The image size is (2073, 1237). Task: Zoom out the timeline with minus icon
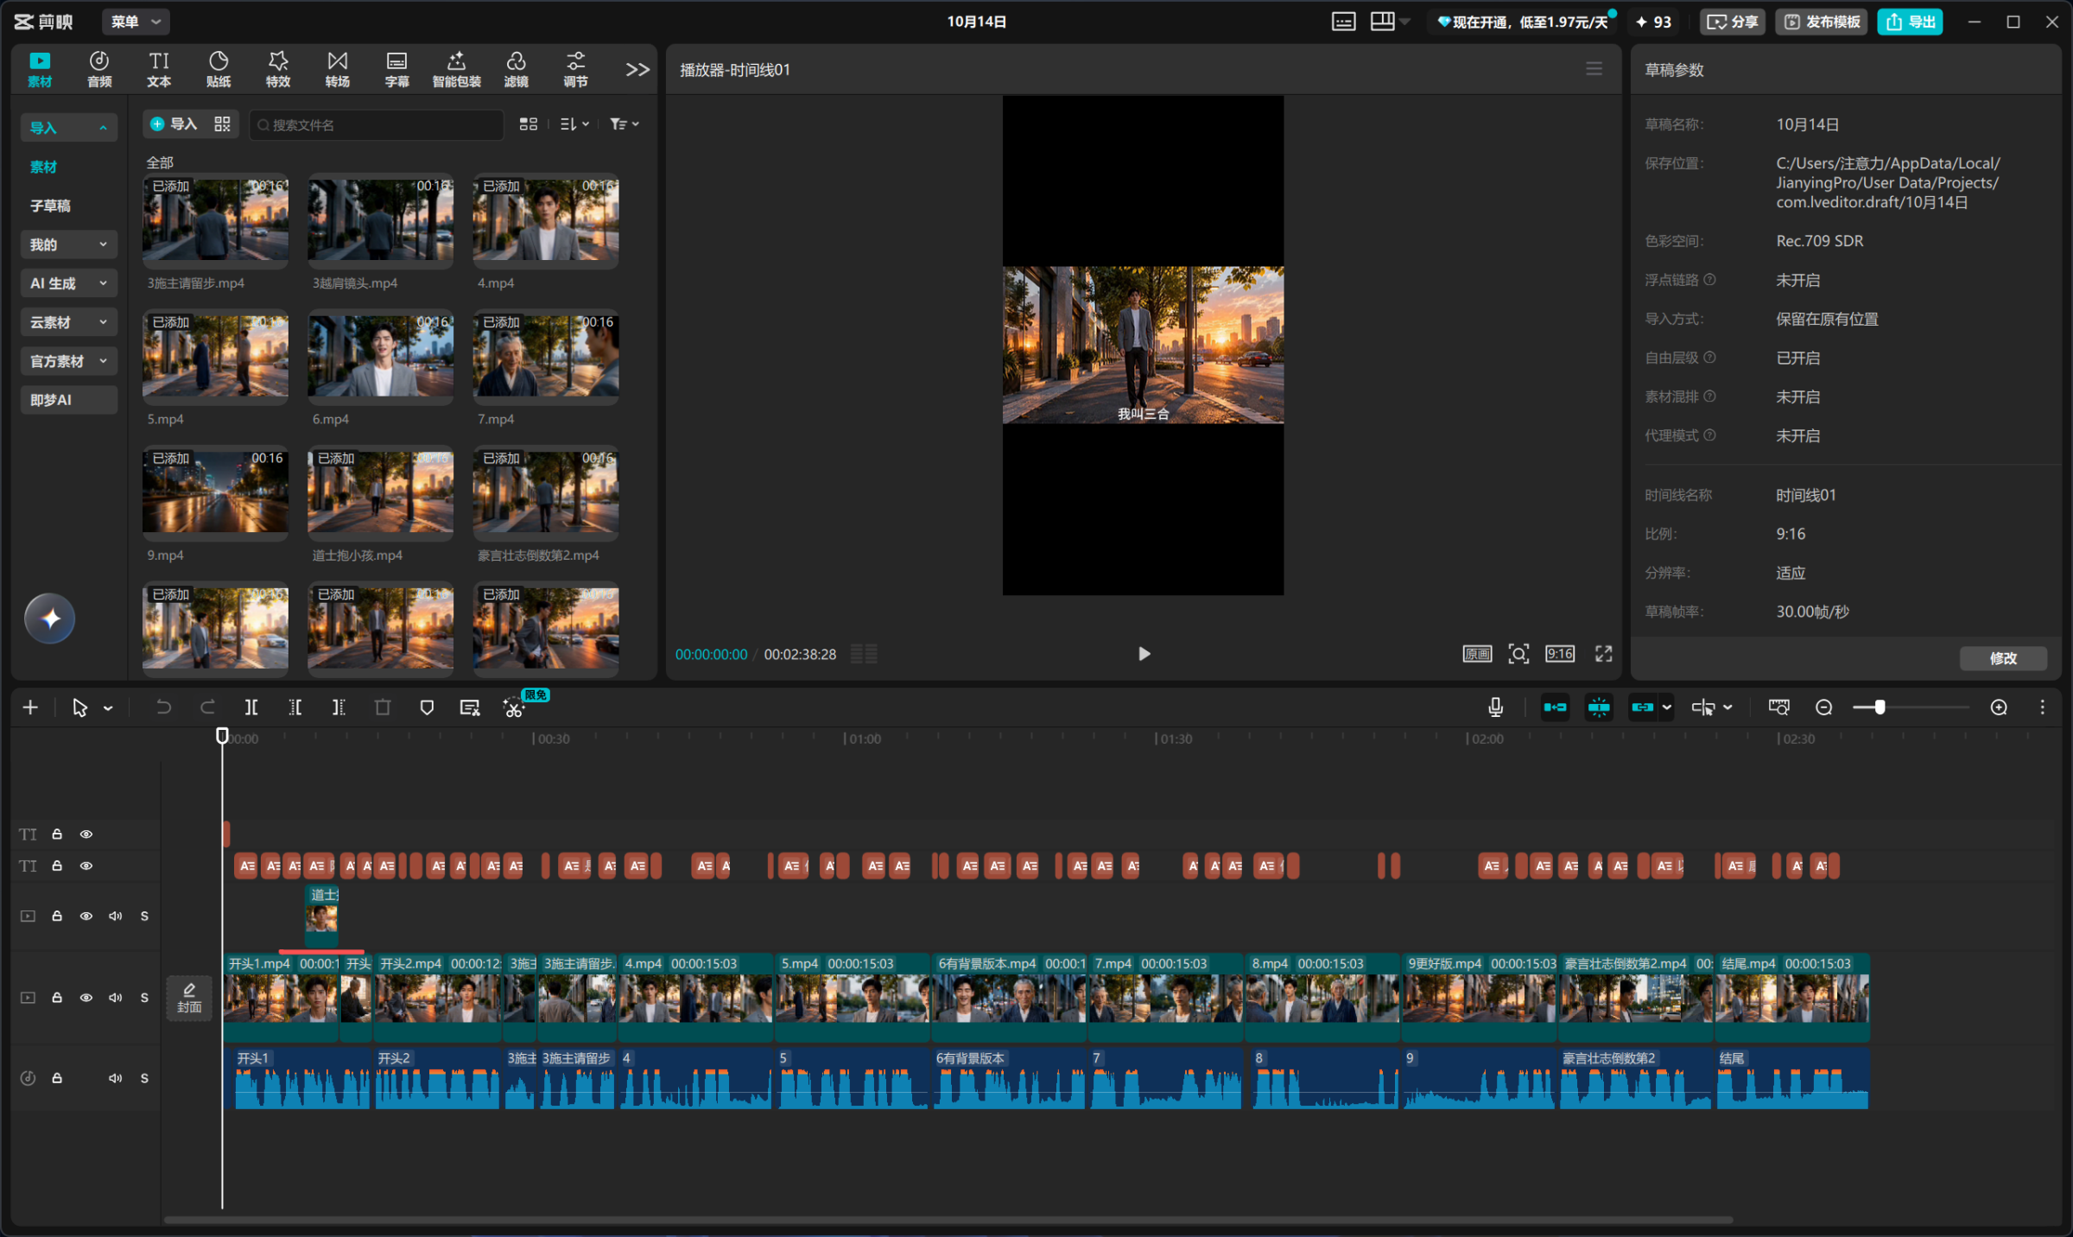pos(1823,707)
